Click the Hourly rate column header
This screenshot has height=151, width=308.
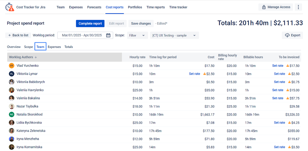click(x=138, y=57)
